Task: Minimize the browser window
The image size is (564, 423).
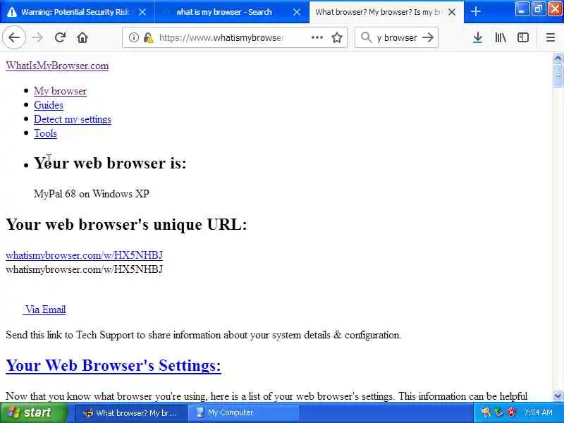Action: (x=522, y=9)
